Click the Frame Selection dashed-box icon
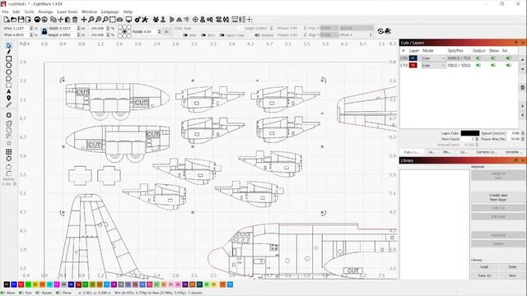 112,20
